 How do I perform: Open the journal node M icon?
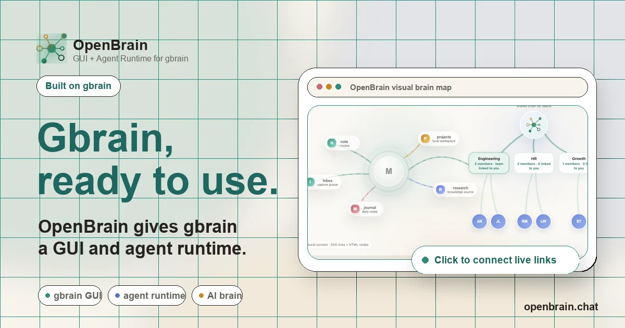pyautogui.click(x=355, y=209)
